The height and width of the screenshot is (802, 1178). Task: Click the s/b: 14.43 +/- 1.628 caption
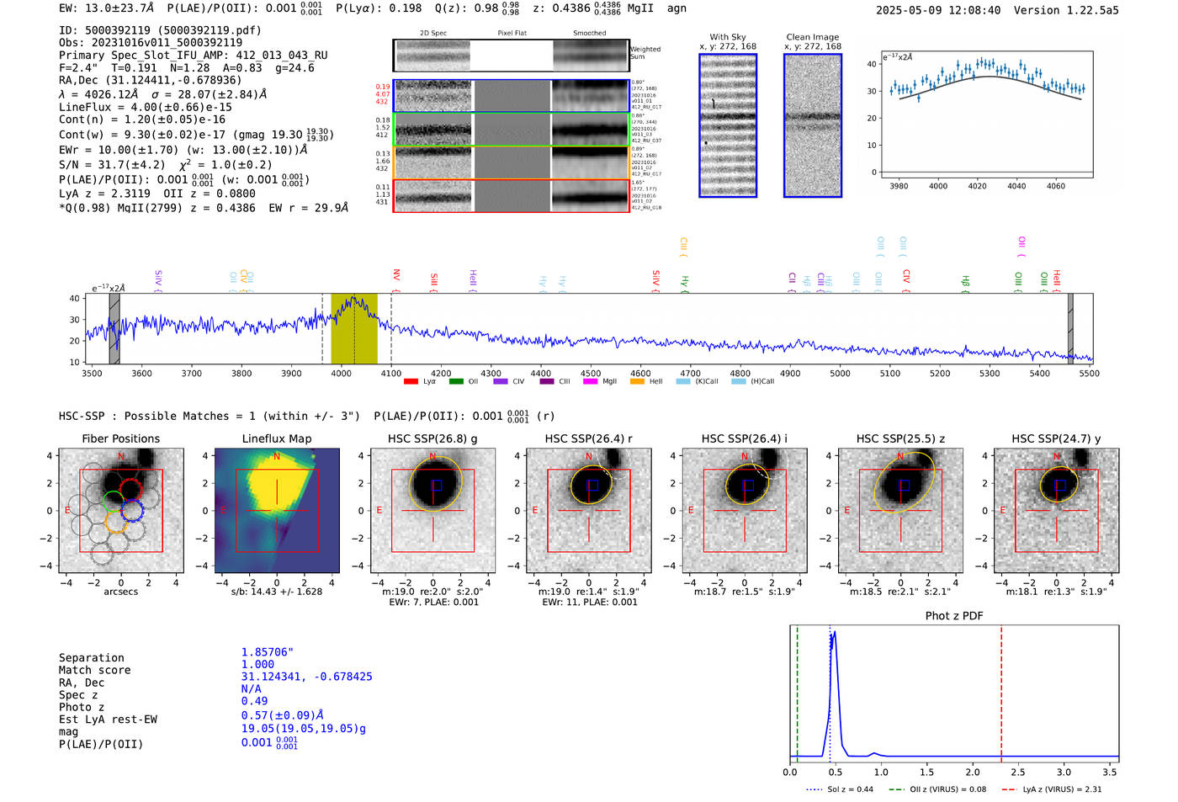277,591
